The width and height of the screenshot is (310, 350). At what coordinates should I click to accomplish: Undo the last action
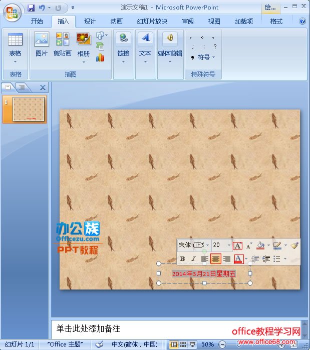tap(42, 8)
